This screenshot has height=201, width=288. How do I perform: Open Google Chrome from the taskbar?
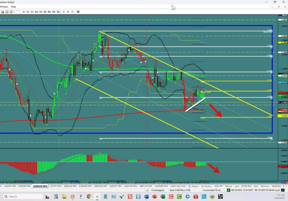[x=89, y=197]
